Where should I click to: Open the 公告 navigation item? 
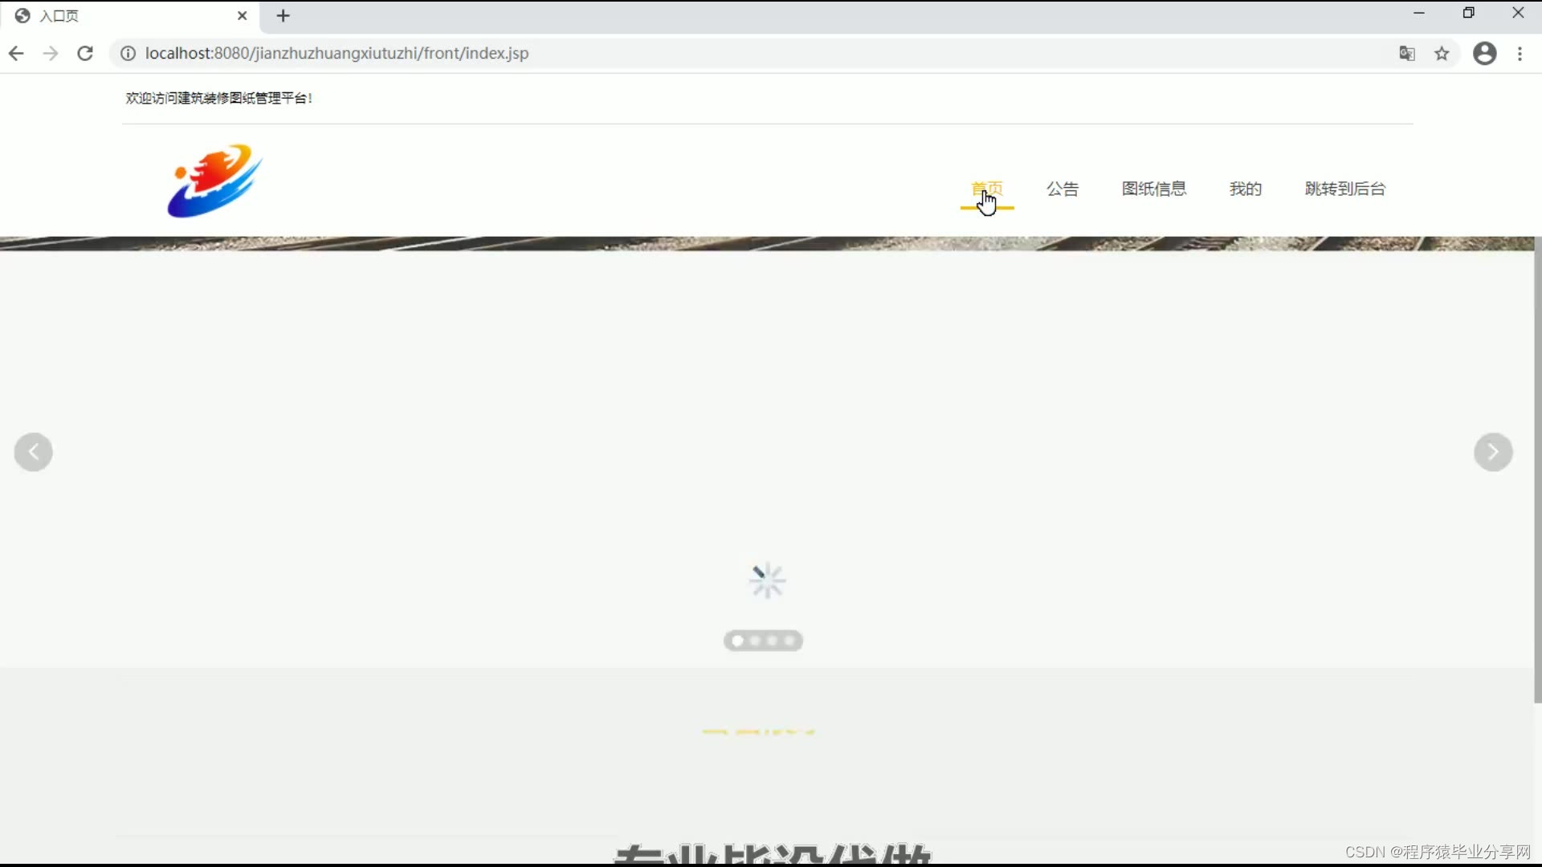click(x=1062, y=189)
